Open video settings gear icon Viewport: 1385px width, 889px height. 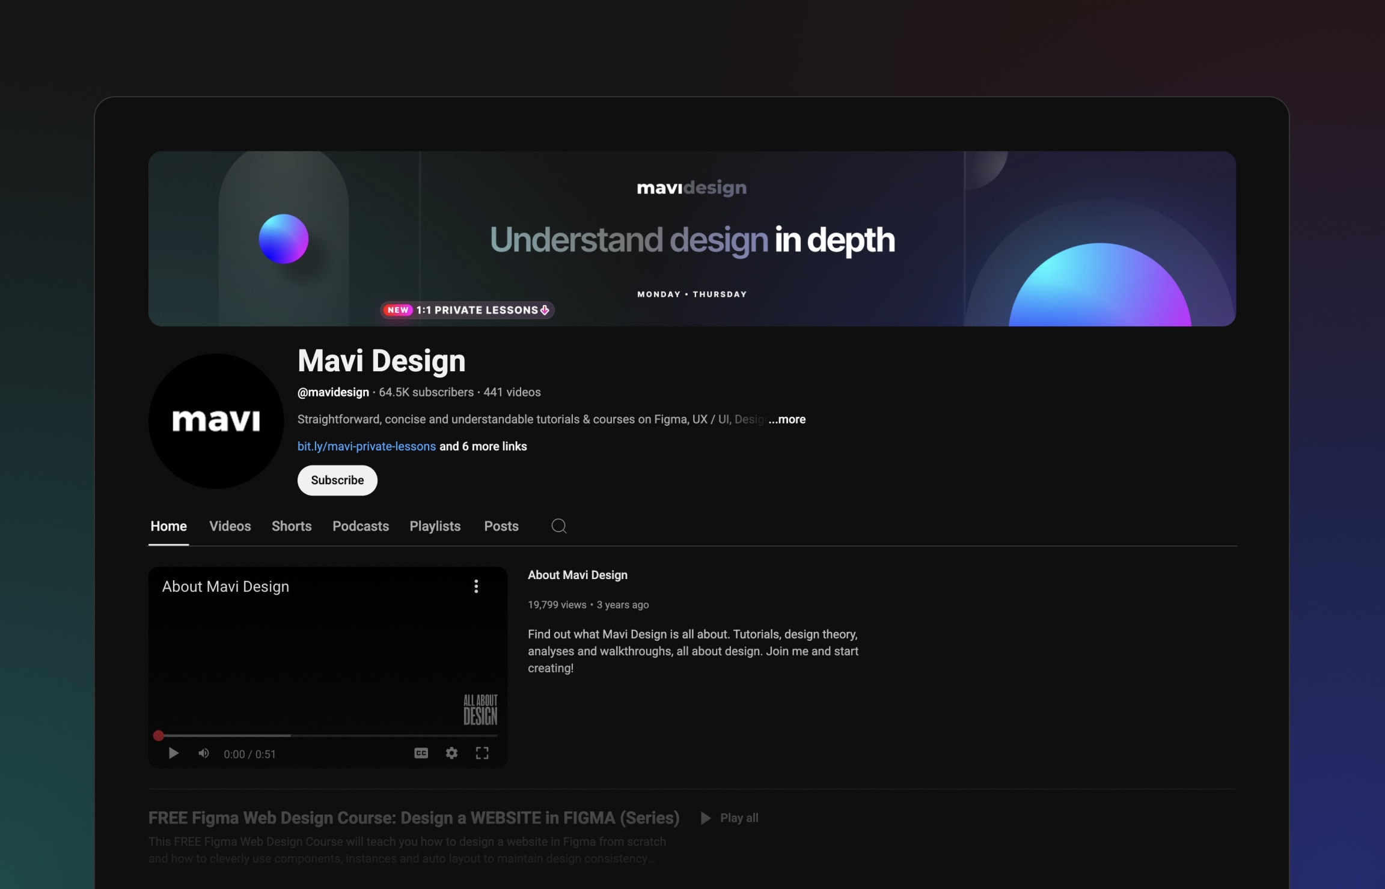[451, 753]
